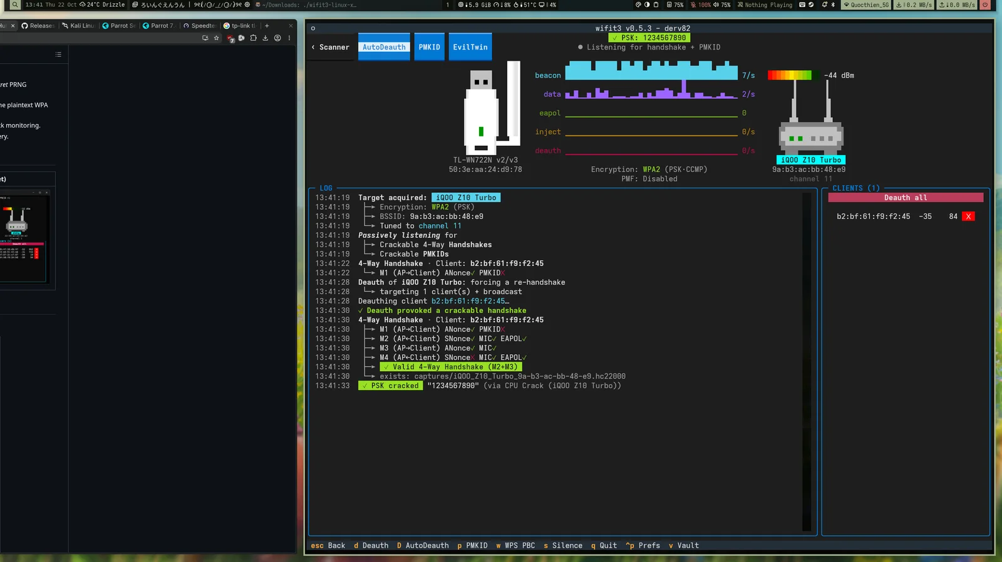
Task: Select the AutoDeauth mode button
Action: (x=384, y=47)
